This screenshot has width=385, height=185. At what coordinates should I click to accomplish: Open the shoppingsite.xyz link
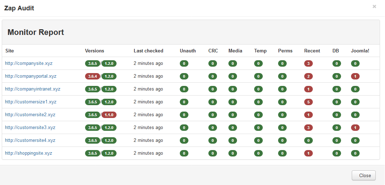pyautogui.click(x=29, y=153)
